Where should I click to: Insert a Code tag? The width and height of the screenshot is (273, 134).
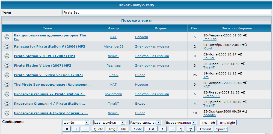click(x=138, y=129)
